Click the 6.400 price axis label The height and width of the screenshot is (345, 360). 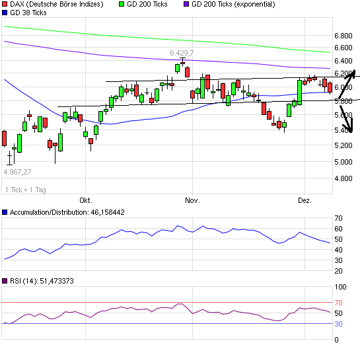point(343,61)
